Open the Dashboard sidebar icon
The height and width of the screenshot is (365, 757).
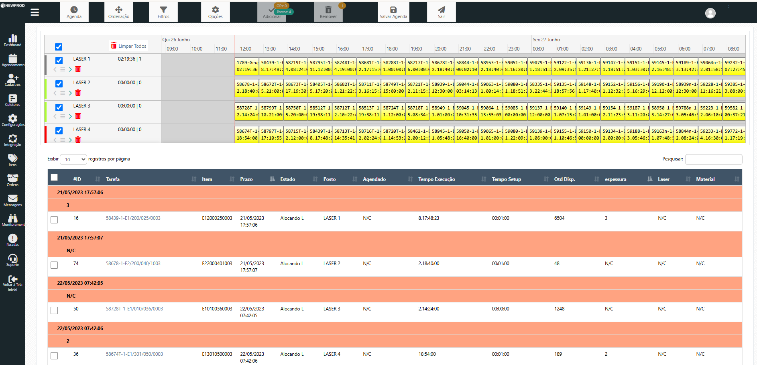pos(12,40)
